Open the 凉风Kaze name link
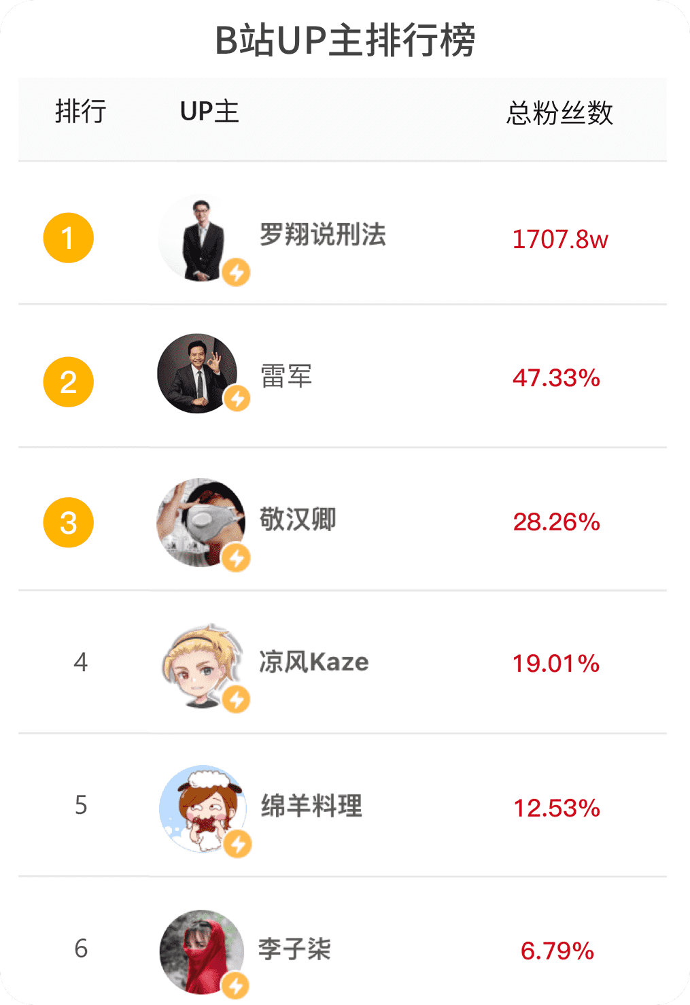This screenshot has width=690, height=1005. click(x=313, y=662)
